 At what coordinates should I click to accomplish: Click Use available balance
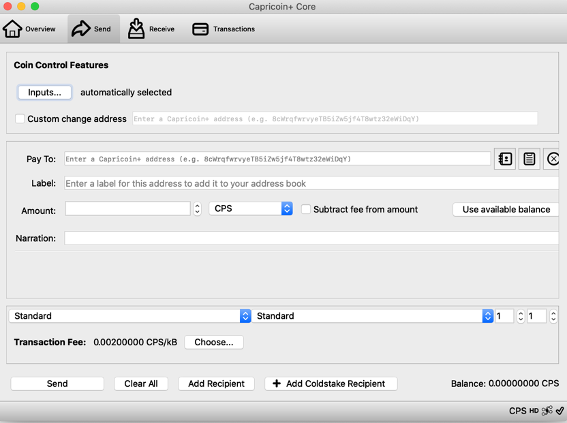506,209
